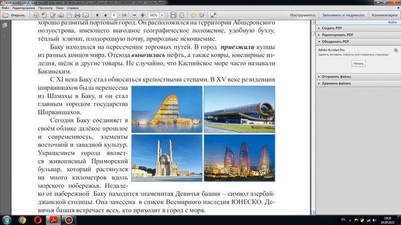The image size is (401, 225).
Task: Open the Комментарии pane
Action: click(384, 15)
